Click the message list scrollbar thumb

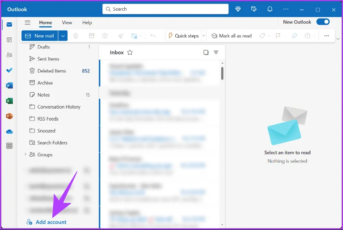(x=222, y=73)
